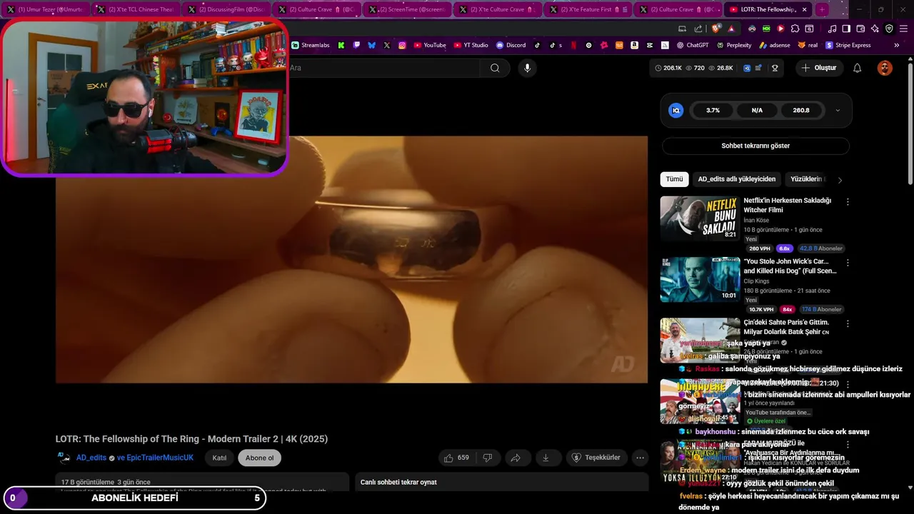Click the Canlı sohbeti tekrar oynat text

pyautogui.click(x=398, y=482)
